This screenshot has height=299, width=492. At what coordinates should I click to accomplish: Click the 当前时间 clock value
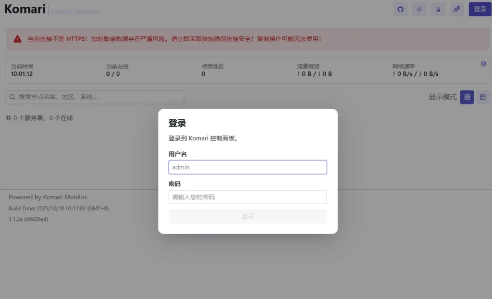22,74
